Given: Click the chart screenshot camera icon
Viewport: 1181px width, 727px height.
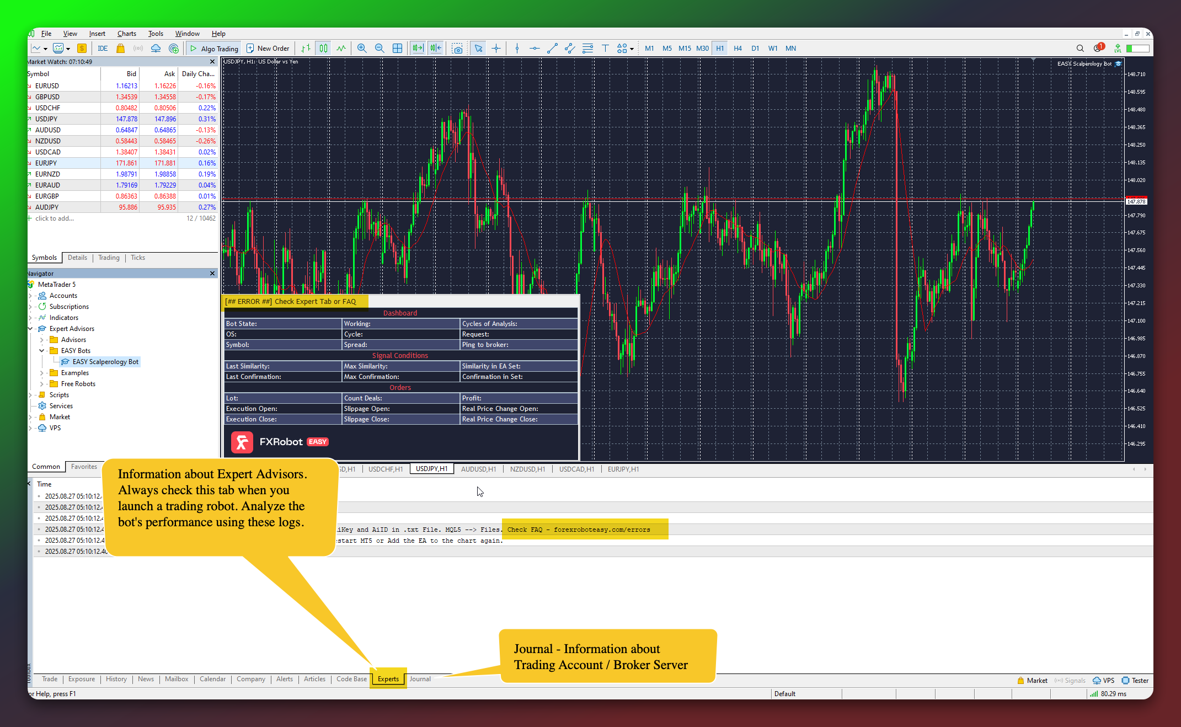Looking at the screenshot, I should pos(457,49).
